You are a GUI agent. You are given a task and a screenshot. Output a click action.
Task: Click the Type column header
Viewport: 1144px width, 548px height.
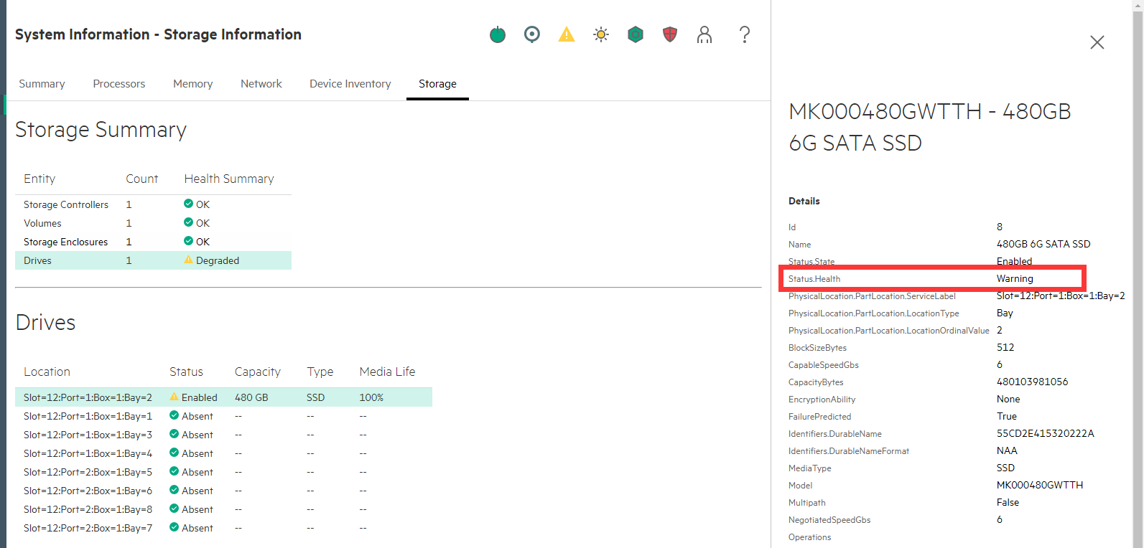(320, 372)
